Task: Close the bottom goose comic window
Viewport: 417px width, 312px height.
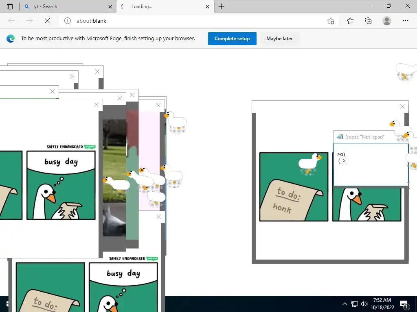Action: click(159, 217)
